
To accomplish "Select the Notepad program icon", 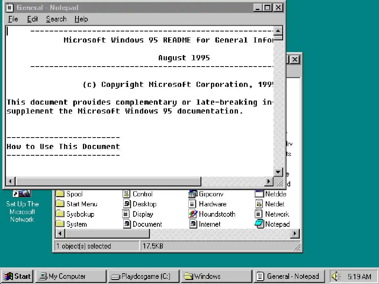I will point(259,224).
